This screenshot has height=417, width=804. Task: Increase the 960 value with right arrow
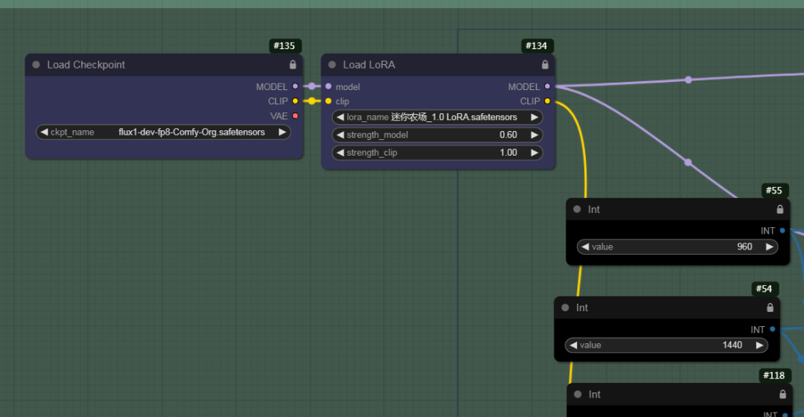769,246
